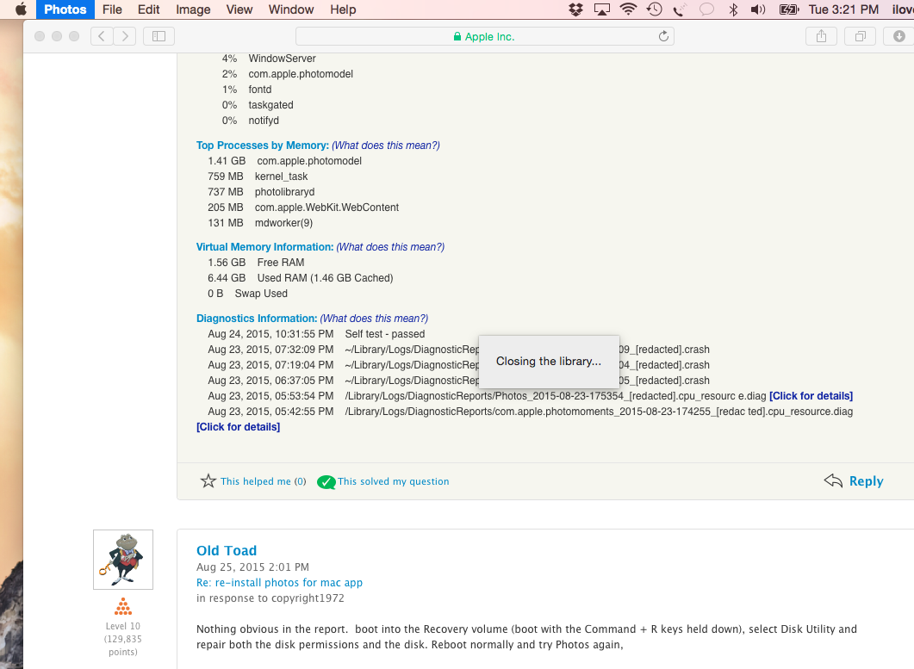Image resolution: width=914 pixels, height=669 pixels.
Task: Click the Level 10 orange dots icon
Action: coord(123,607)
